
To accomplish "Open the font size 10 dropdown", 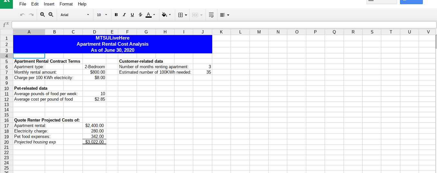I will click(102, 15).
